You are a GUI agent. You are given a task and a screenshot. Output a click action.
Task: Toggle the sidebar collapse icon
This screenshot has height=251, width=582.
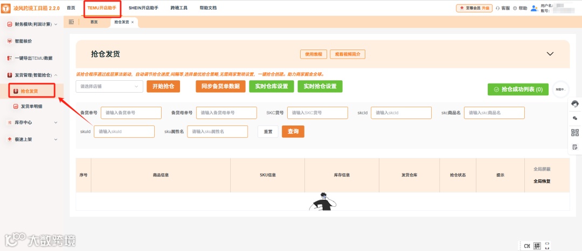72,22
